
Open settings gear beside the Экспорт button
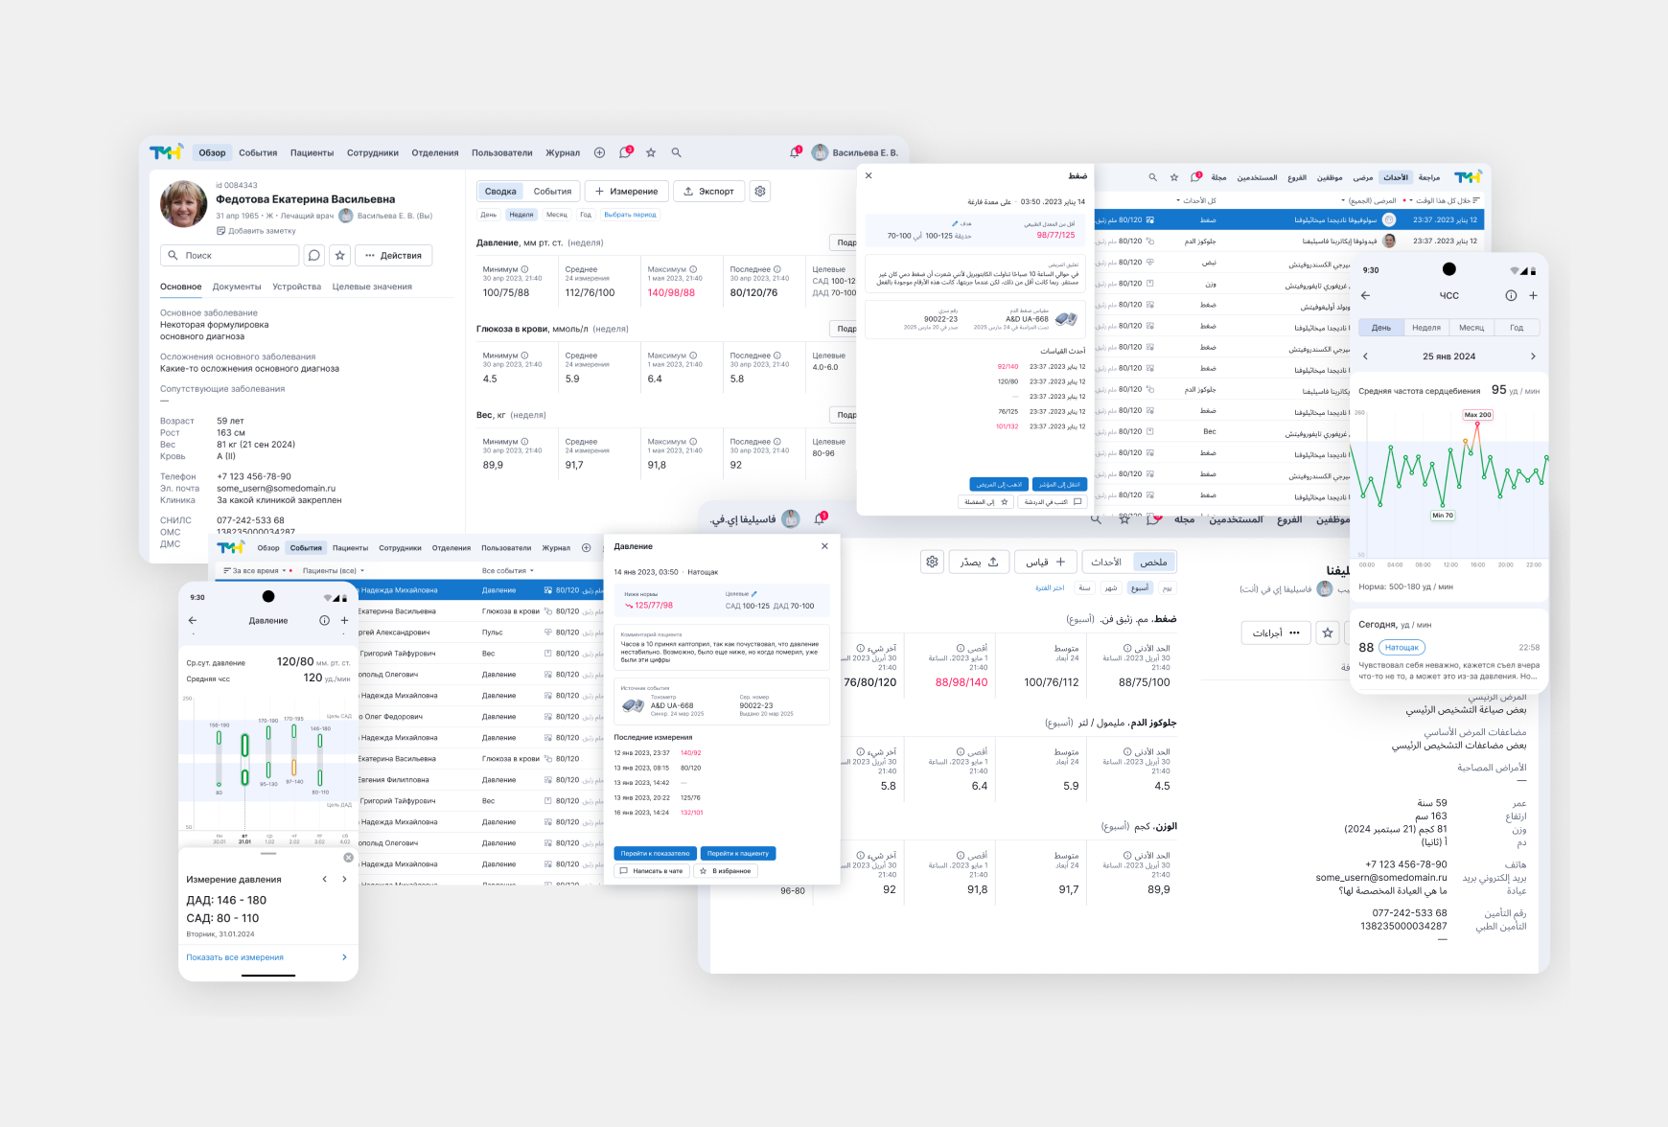(760, 192)
